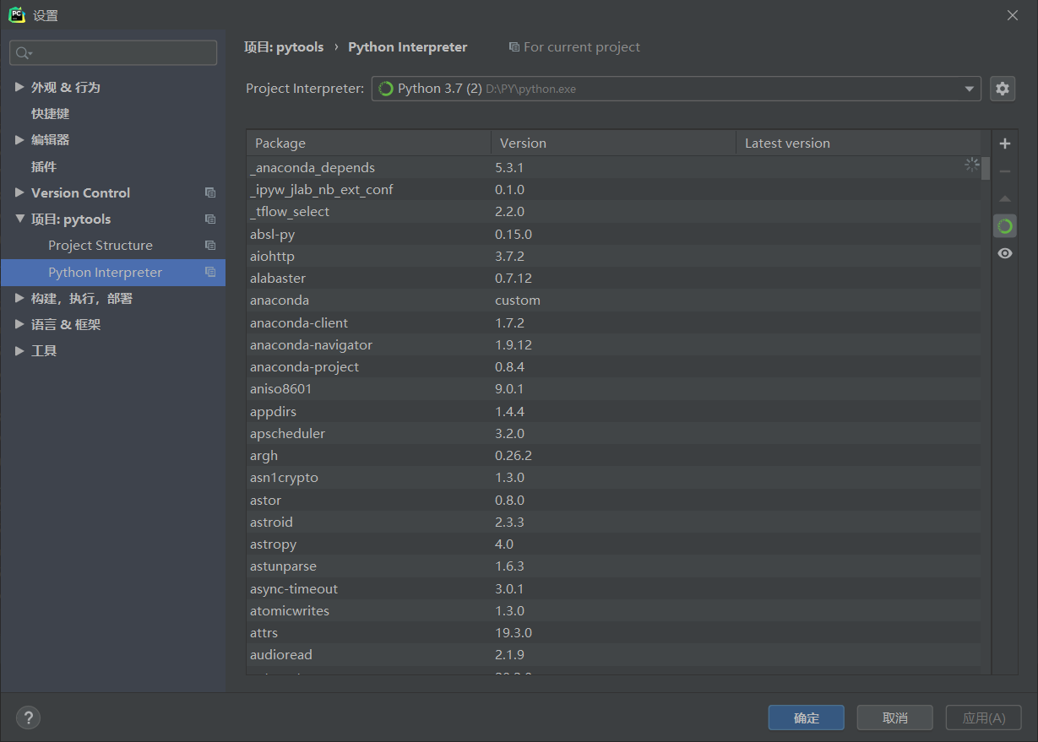Collapse the 项目: pytools section
The height and width of the screenshot is (742, 1038).
pos(19,219)
